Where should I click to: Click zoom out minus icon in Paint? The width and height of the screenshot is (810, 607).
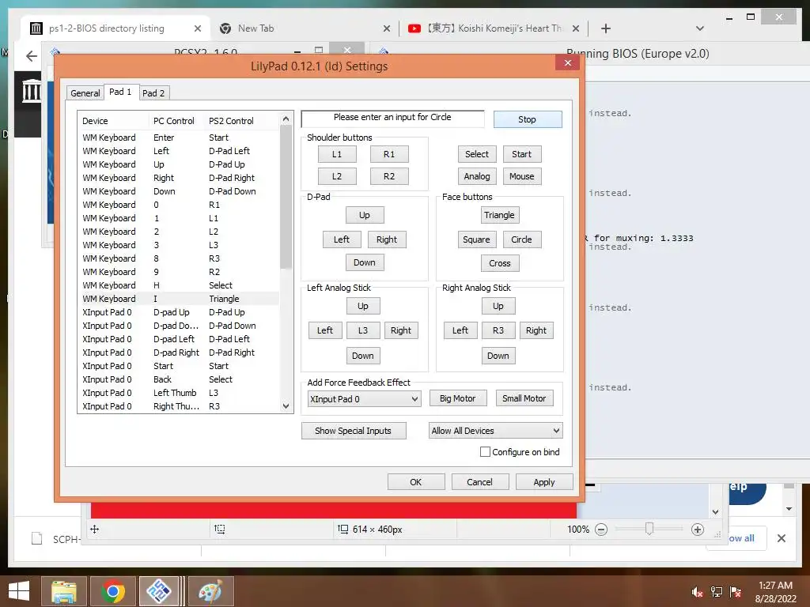pyautogui.click(x=601, y=530)
